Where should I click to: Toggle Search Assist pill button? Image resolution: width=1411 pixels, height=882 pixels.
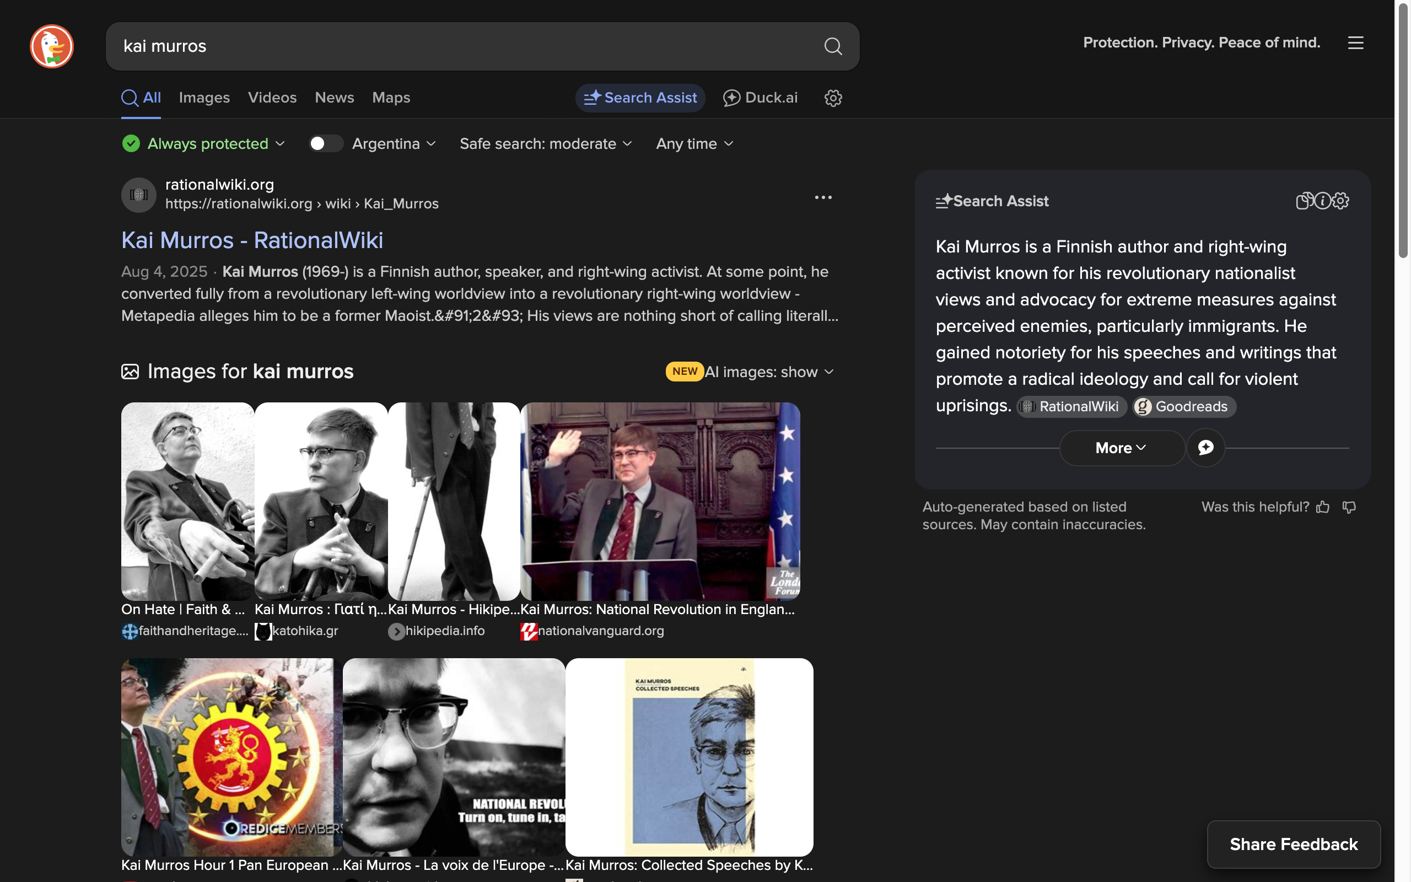(x=640, y=98)
